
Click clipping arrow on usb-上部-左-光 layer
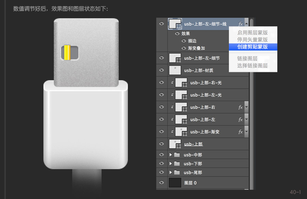[172, 95]
